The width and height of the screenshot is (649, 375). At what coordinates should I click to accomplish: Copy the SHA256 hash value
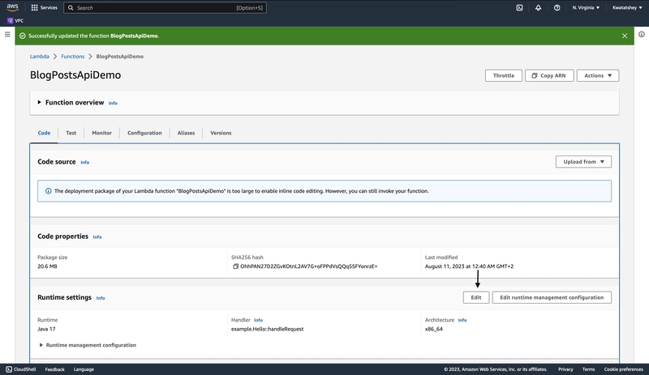[x=235, y=266]
